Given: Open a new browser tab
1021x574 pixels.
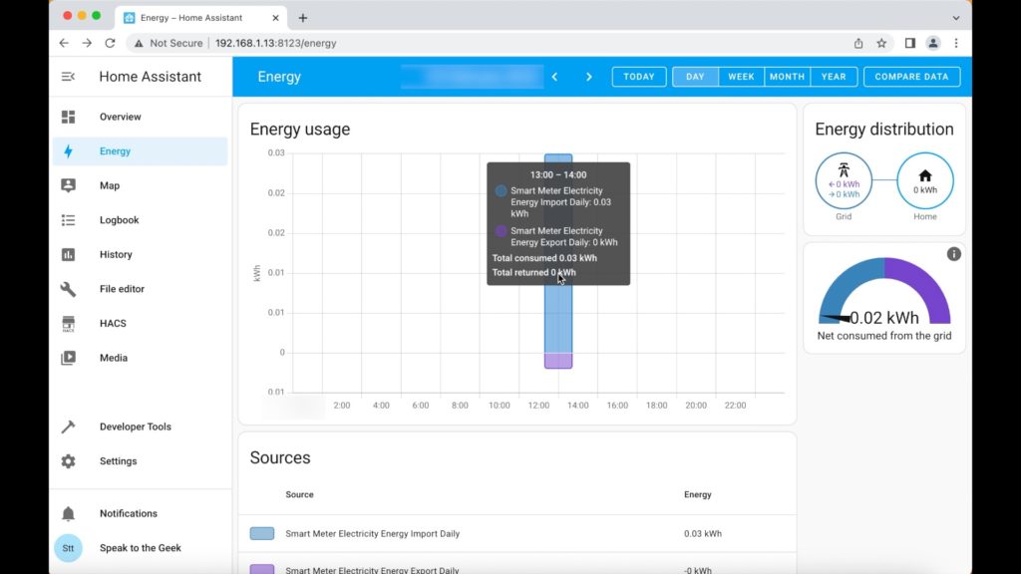Looking at the screenshot, I should [303, 18].
